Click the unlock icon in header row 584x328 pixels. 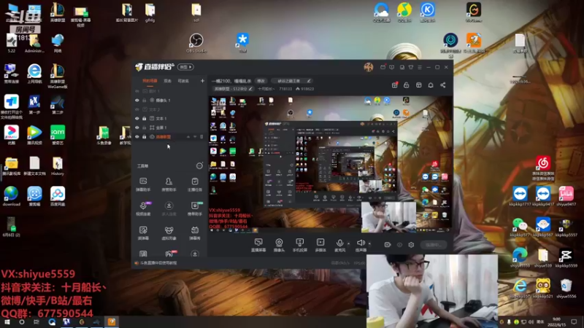coord(407,85)
